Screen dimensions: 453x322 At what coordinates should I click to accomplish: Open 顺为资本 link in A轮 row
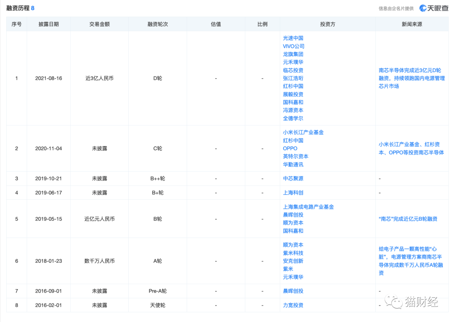[293, 245]
